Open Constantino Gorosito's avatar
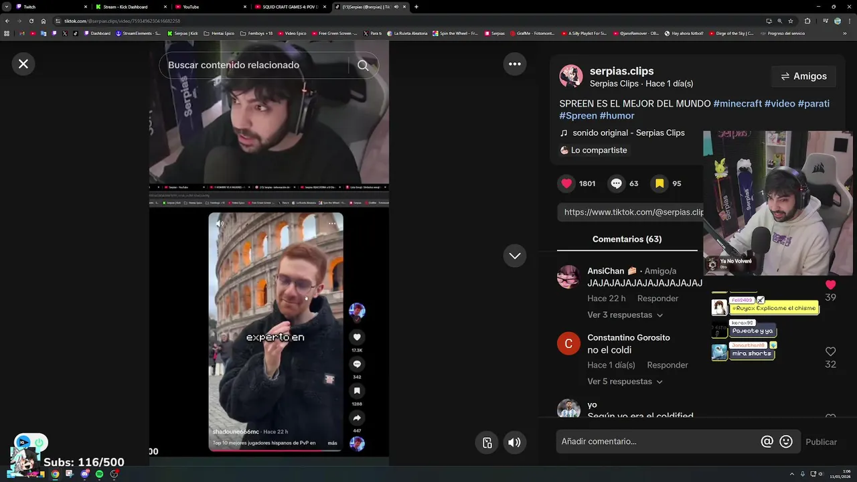This screenshot has width=857, height=482. tap(568, 343)
